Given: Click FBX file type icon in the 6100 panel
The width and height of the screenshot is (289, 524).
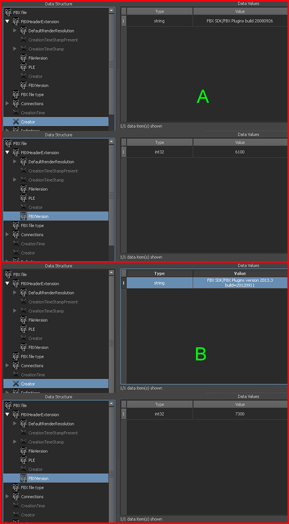Looking at the screenshot, I should click(x=16, y=225).
